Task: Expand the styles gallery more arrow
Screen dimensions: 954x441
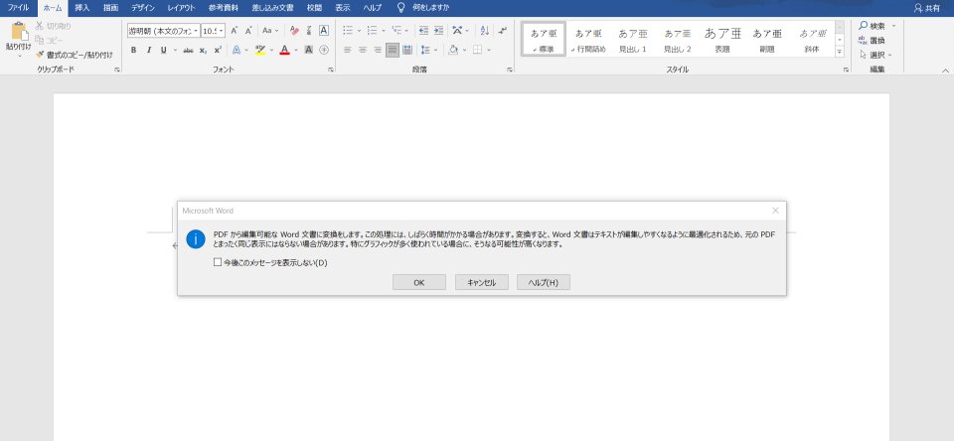Action: pos(840,53)
